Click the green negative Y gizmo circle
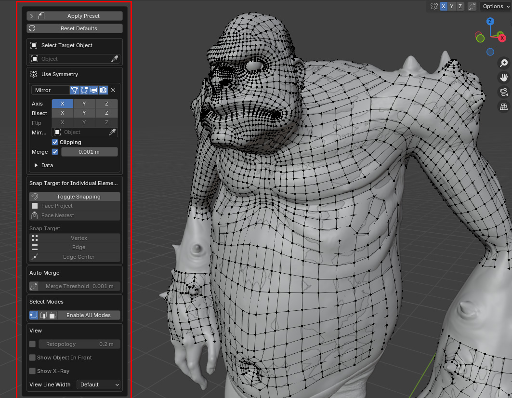The width and height of the screenshot is (512, 398). pos(480,39)
